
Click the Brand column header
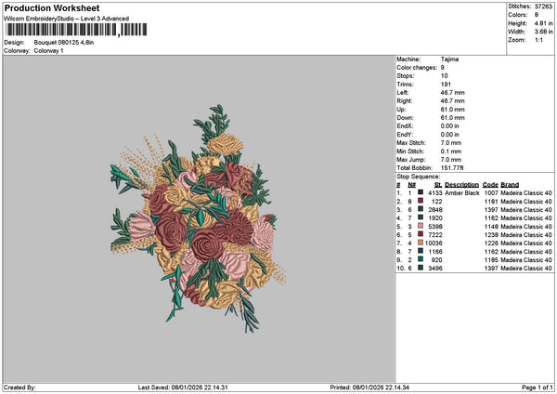pyautogui.click(x=510, y=185)
